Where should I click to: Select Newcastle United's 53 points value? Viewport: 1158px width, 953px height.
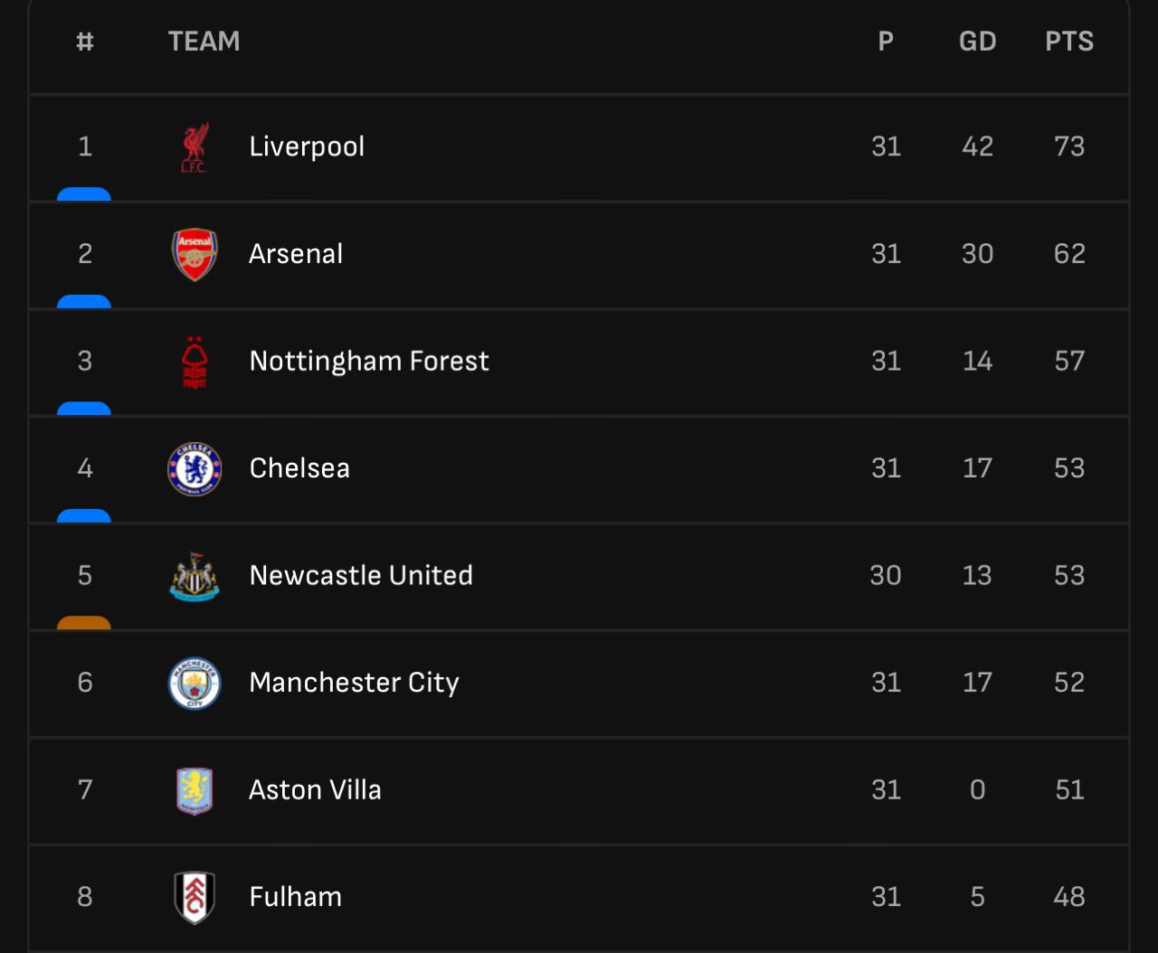(x=1069, y=576)
